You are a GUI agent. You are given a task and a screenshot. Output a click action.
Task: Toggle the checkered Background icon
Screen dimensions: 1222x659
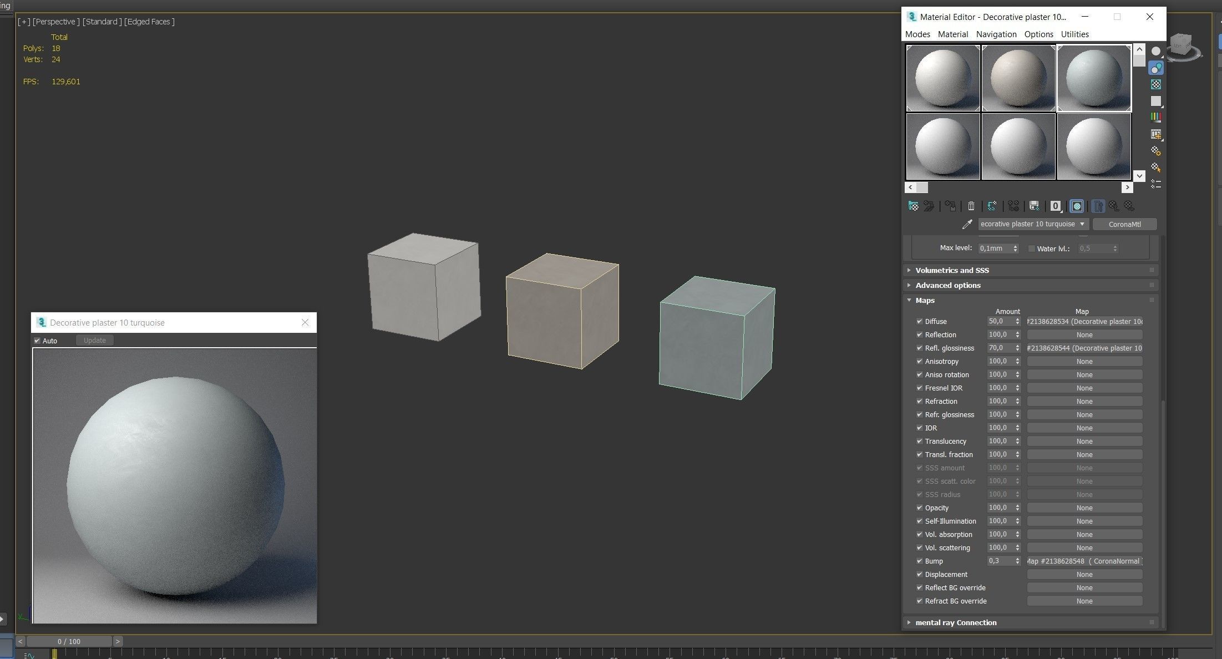coord(1156,84)
